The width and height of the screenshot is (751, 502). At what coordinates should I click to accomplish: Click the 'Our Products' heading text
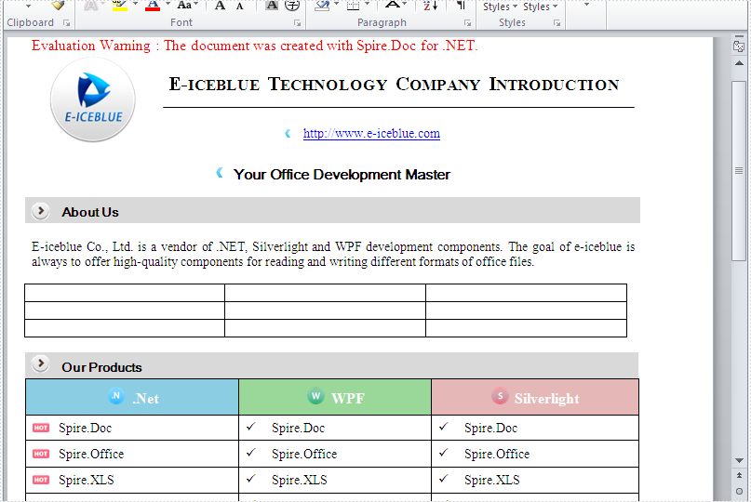pyautogui.click(x=101, y=367)
